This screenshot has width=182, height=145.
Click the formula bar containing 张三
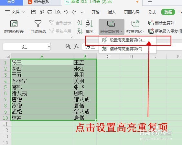pos(90,47)
